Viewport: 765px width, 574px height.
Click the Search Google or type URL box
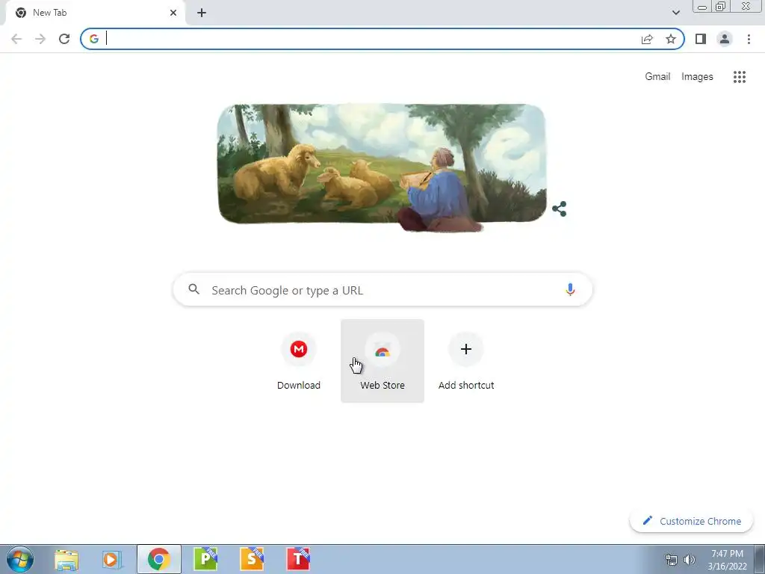coord(382,289)
